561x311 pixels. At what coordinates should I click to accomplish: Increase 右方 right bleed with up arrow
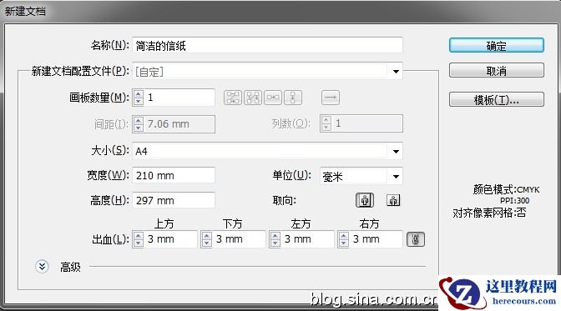(343, 236)
